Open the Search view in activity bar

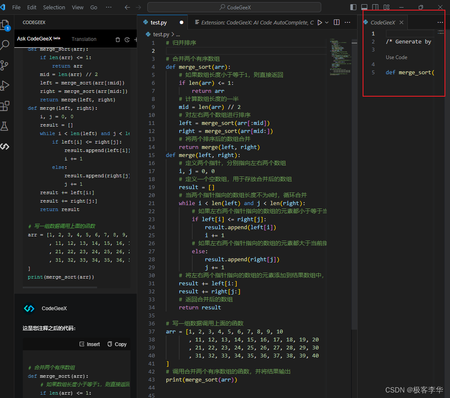tap(5, 45)
